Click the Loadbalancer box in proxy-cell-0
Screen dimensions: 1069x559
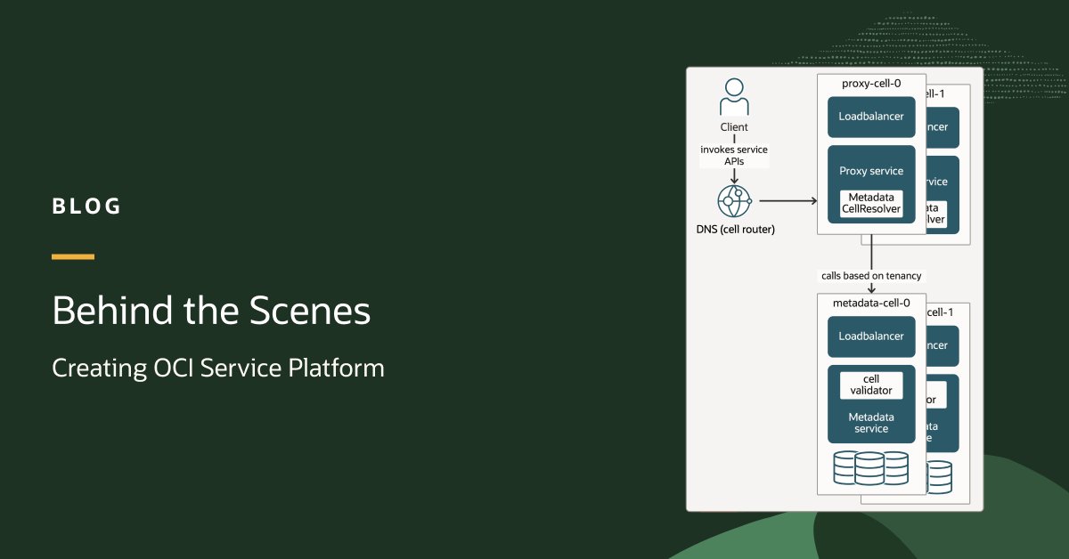click(871, 117)
